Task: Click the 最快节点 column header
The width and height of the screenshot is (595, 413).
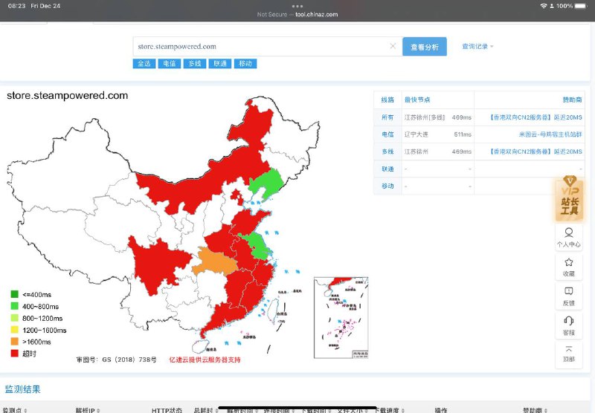Action: click(417, 100)
